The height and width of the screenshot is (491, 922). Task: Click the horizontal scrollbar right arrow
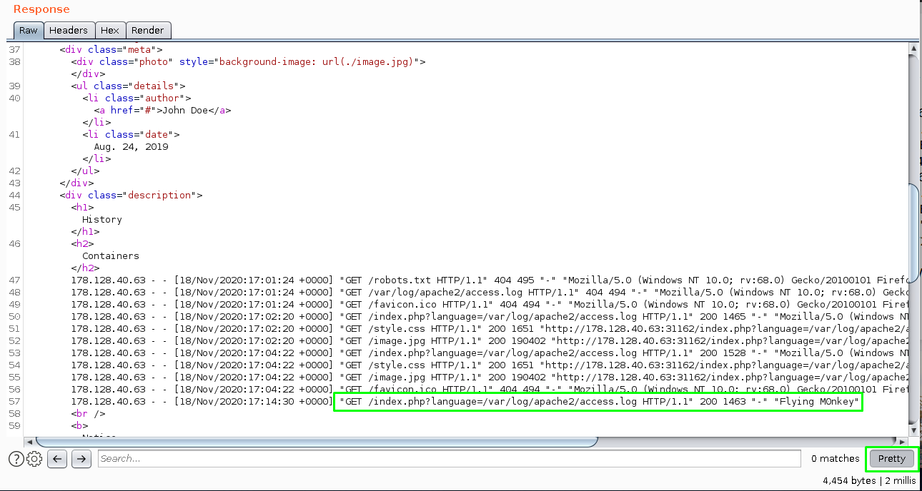[x=902, y=442]
